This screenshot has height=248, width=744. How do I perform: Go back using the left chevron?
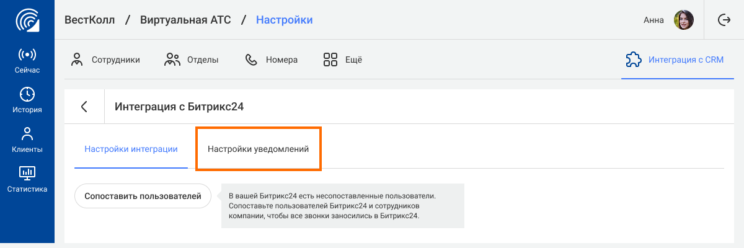(84, 107)
